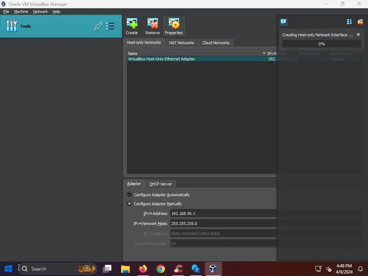This screenshot has height=276, width=368.
Task: Click the notification center icon in VirtualBox
Action: coord(283,22)
